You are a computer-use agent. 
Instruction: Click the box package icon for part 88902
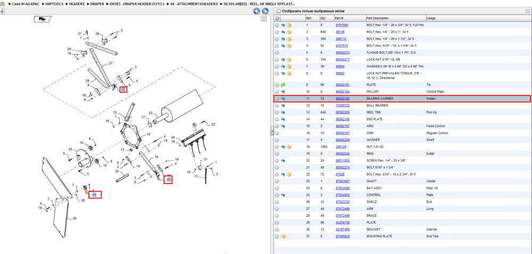(x=289, y=73)
